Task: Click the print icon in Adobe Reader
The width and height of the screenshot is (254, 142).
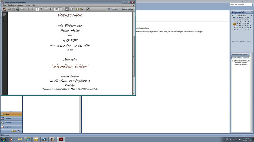Action: click(18, 9)
